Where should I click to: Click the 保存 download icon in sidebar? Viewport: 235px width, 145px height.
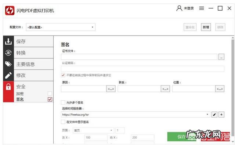8,41
